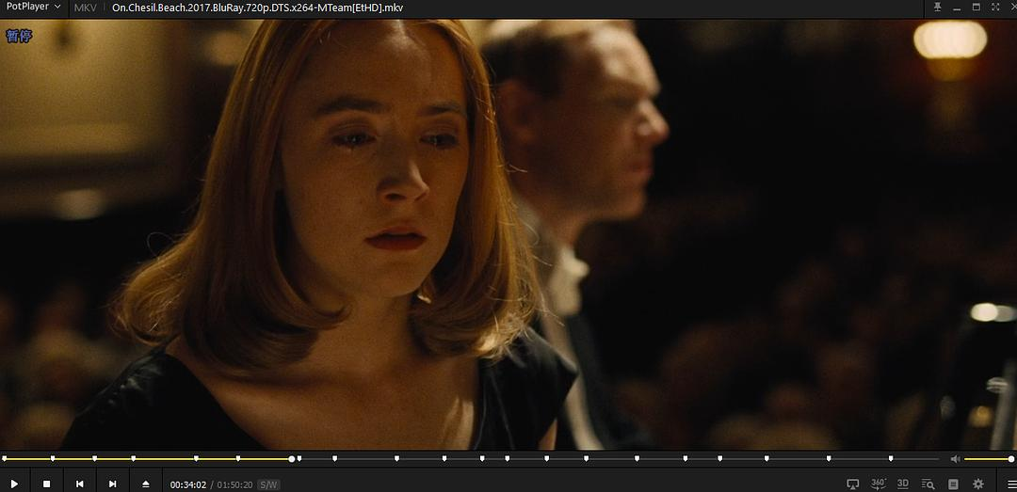Pin the window always on top
1017x492 pixels.
(x=937, y=8)
